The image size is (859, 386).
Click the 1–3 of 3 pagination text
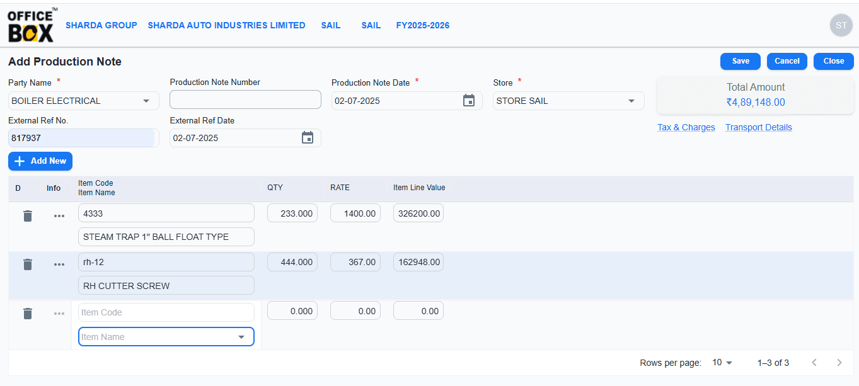coord(773,363)
